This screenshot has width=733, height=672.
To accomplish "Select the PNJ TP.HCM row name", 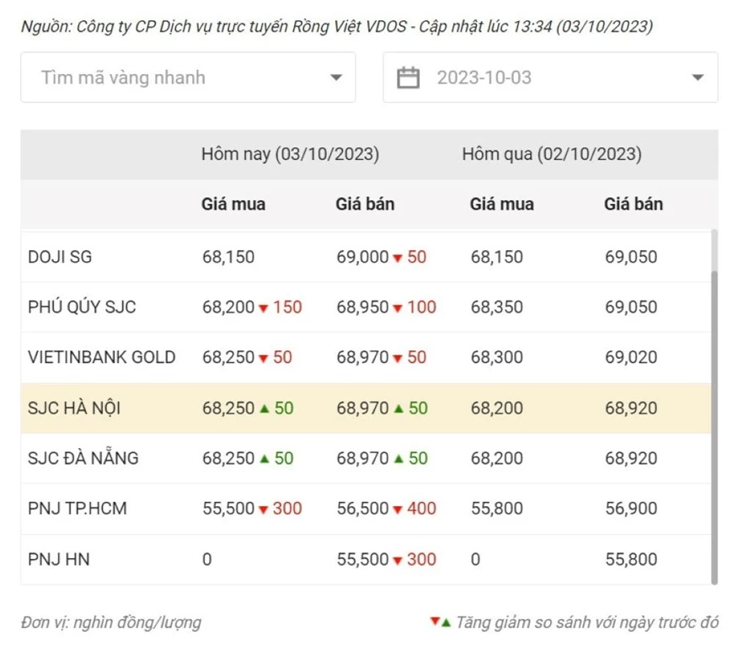I will (78, 509).
